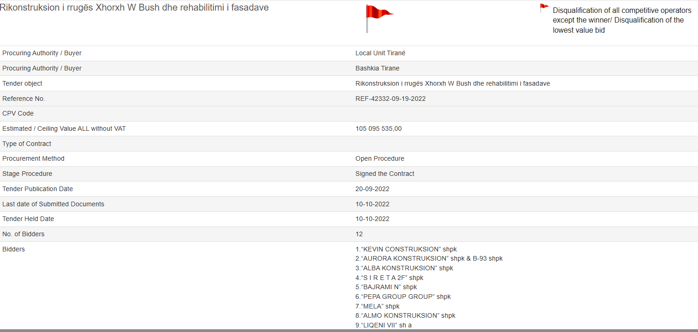Select the bidder KEVIN CONSTRUKSION shpk
The width and height of the screenshot is (698, 332).
coord(406,249)
